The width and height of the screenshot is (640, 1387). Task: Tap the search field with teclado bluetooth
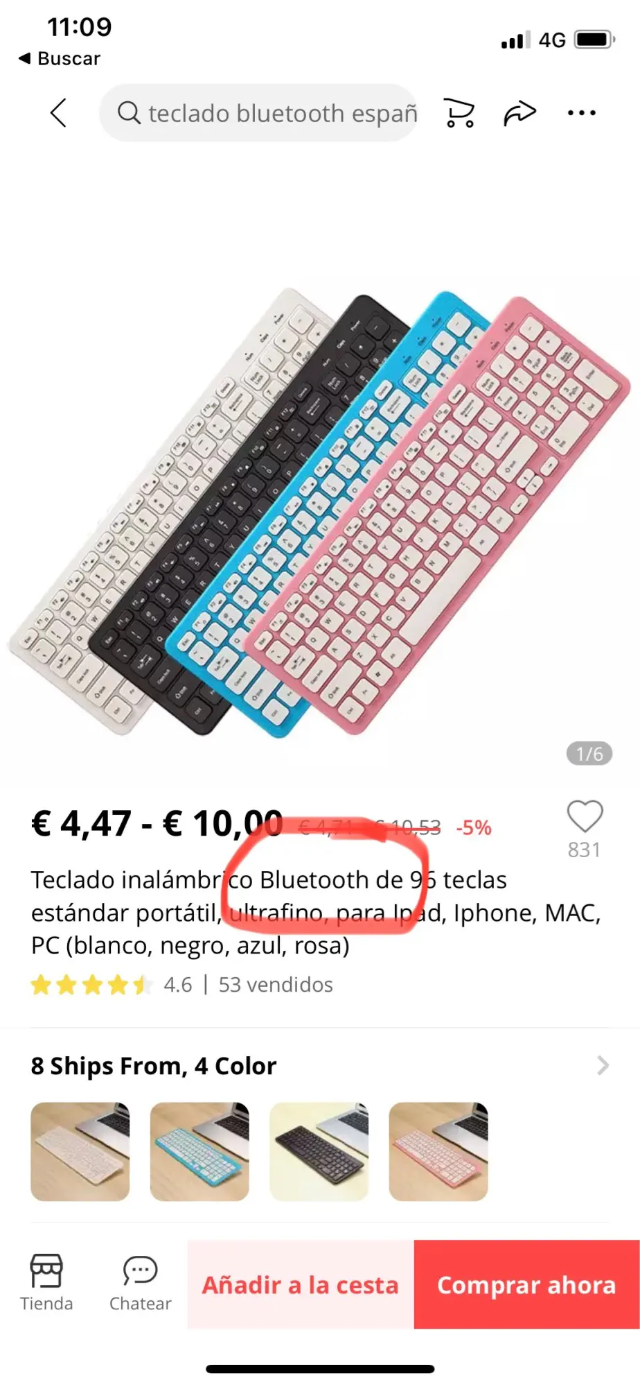[259, 113]
